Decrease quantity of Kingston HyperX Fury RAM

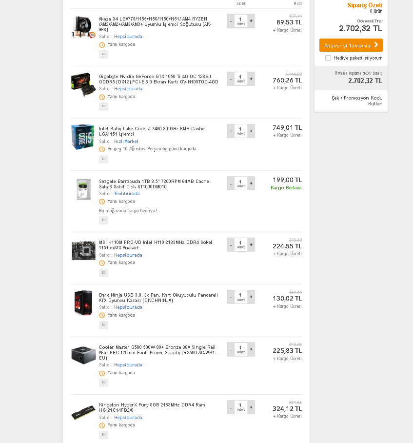click(231, 407)
